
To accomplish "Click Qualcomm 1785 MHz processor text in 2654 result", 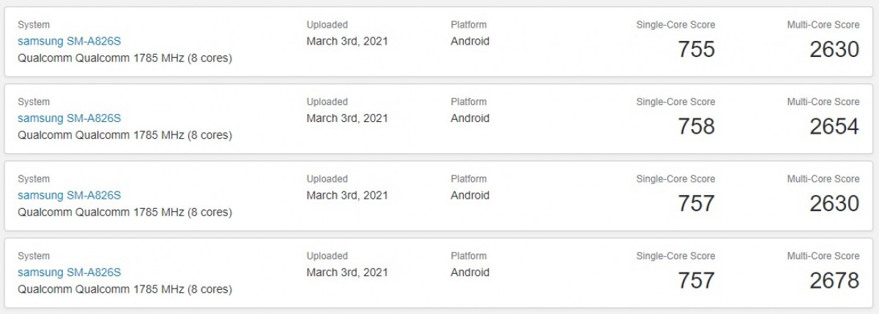I will coord(125,135).
